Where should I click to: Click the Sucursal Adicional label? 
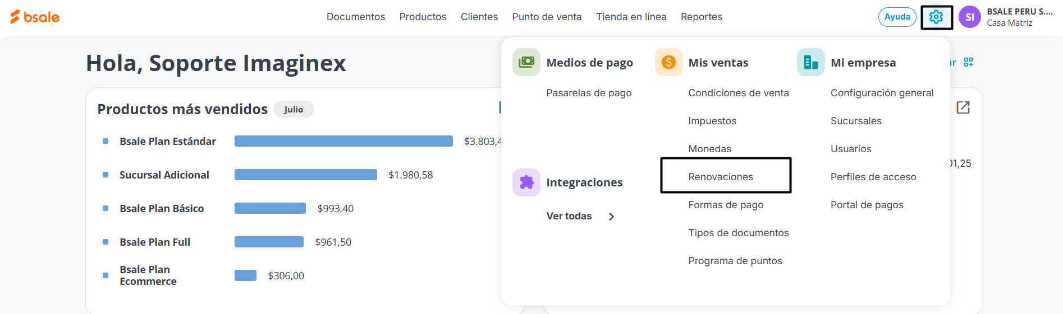click(164, 175)
